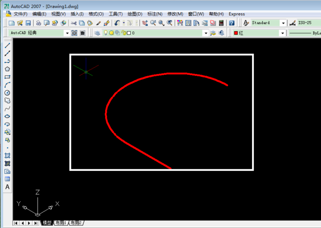
Task: Open Markup Set Manager icon
Action: [x=213, y=23]
